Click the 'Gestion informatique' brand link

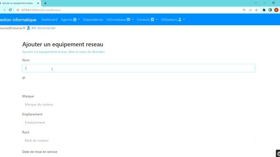click(x=18, y=20)
